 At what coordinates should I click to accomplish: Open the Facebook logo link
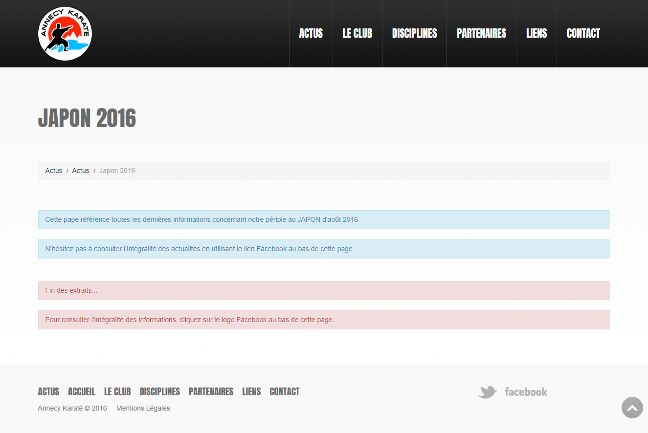[526, 392]
